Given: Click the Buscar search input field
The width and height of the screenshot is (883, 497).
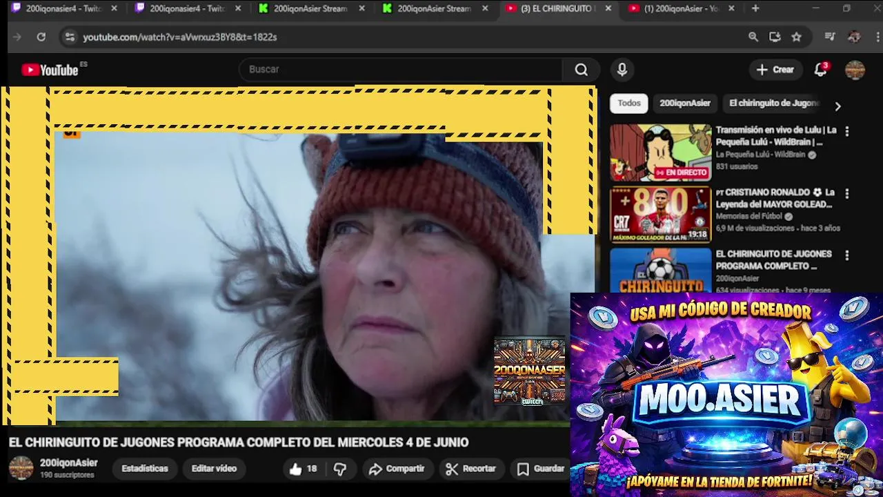Looking at the screenshot, I should (400, 70).
